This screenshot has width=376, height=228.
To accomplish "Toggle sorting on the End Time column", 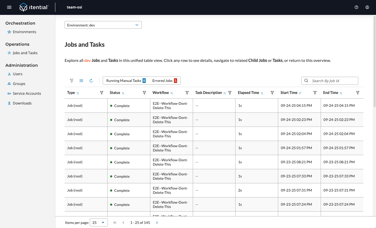I will coord(341,93).
